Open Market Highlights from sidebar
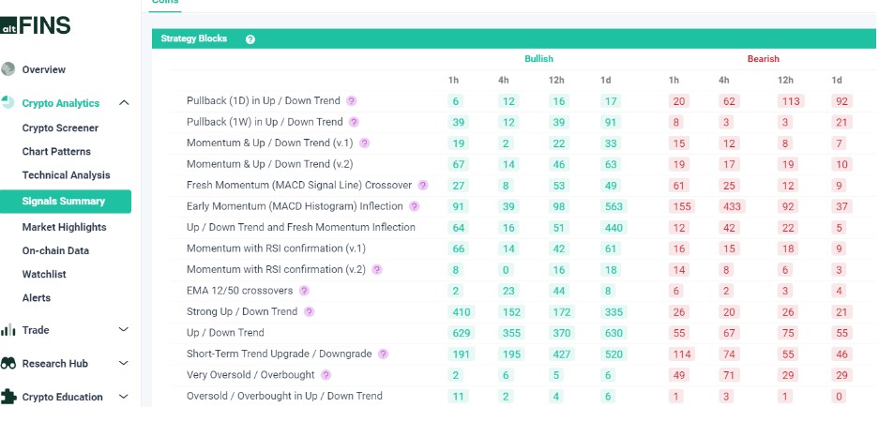879x422 pixels. [x=65, y=227]
